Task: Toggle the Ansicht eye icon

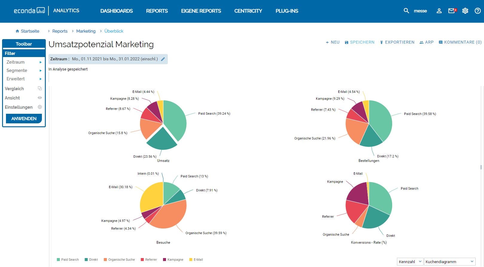Action: pyautogui.click(x=40, y=98)
